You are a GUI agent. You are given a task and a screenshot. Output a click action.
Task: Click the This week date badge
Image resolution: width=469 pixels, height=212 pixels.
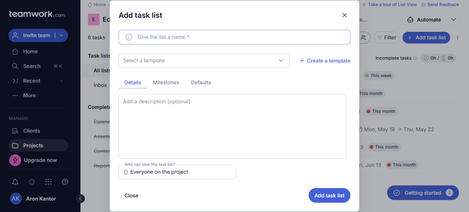[379, 76]
